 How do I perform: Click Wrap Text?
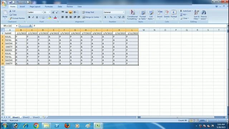(x=88, y=12)
